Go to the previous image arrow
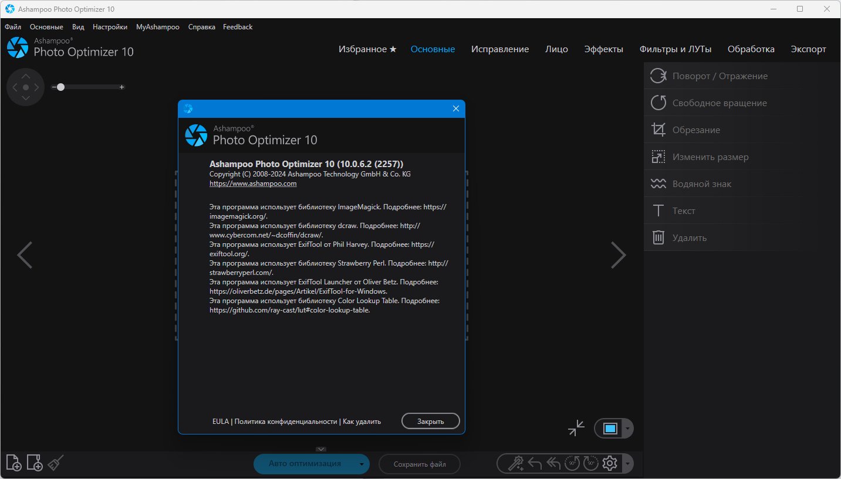The image size is (841, 479). (x=24, y=255)
